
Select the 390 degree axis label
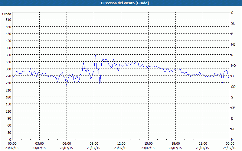pos(8,48)
